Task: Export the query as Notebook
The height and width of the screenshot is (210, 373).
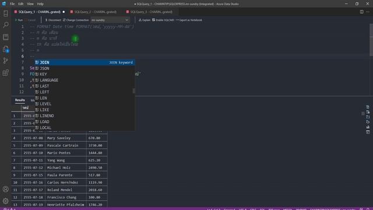Action: 189,20
